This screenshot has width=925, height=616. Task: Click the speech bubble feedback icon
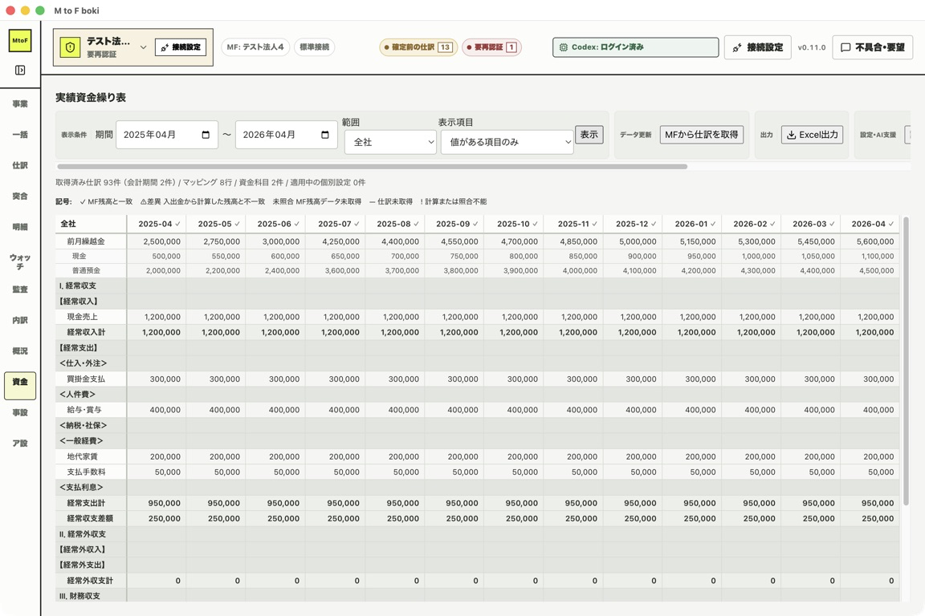[846, 47]
